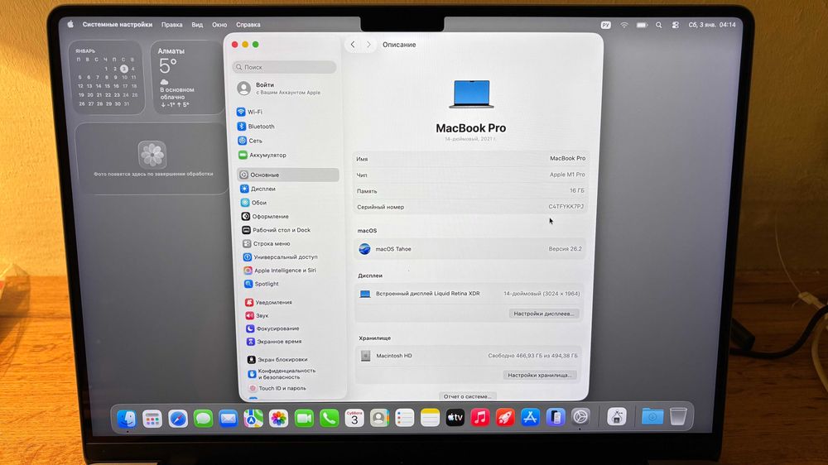Open Finder from the Dock
The width and height of the screenshot is (828, 465).
click(x=127, y=419)
